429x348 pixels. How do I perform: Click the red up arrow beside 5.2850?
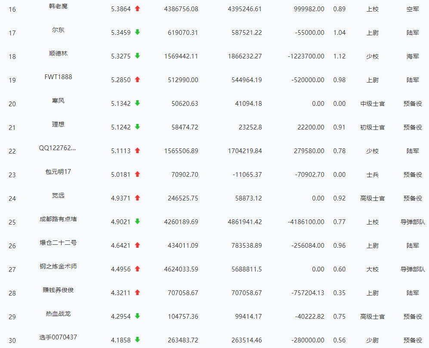tap(137, 80)
